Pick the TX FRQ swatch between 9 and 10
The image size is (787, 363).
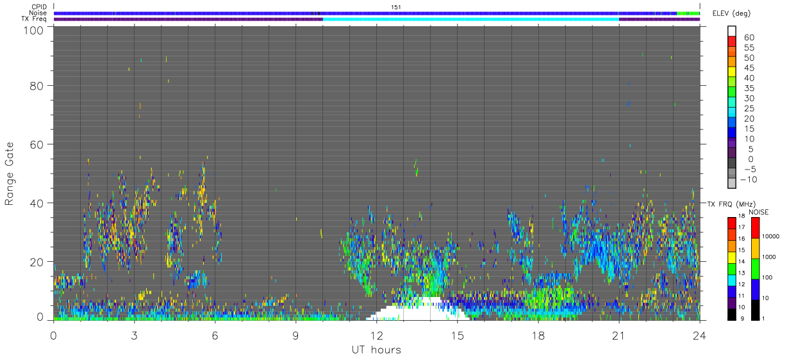(x=731, y=314)
